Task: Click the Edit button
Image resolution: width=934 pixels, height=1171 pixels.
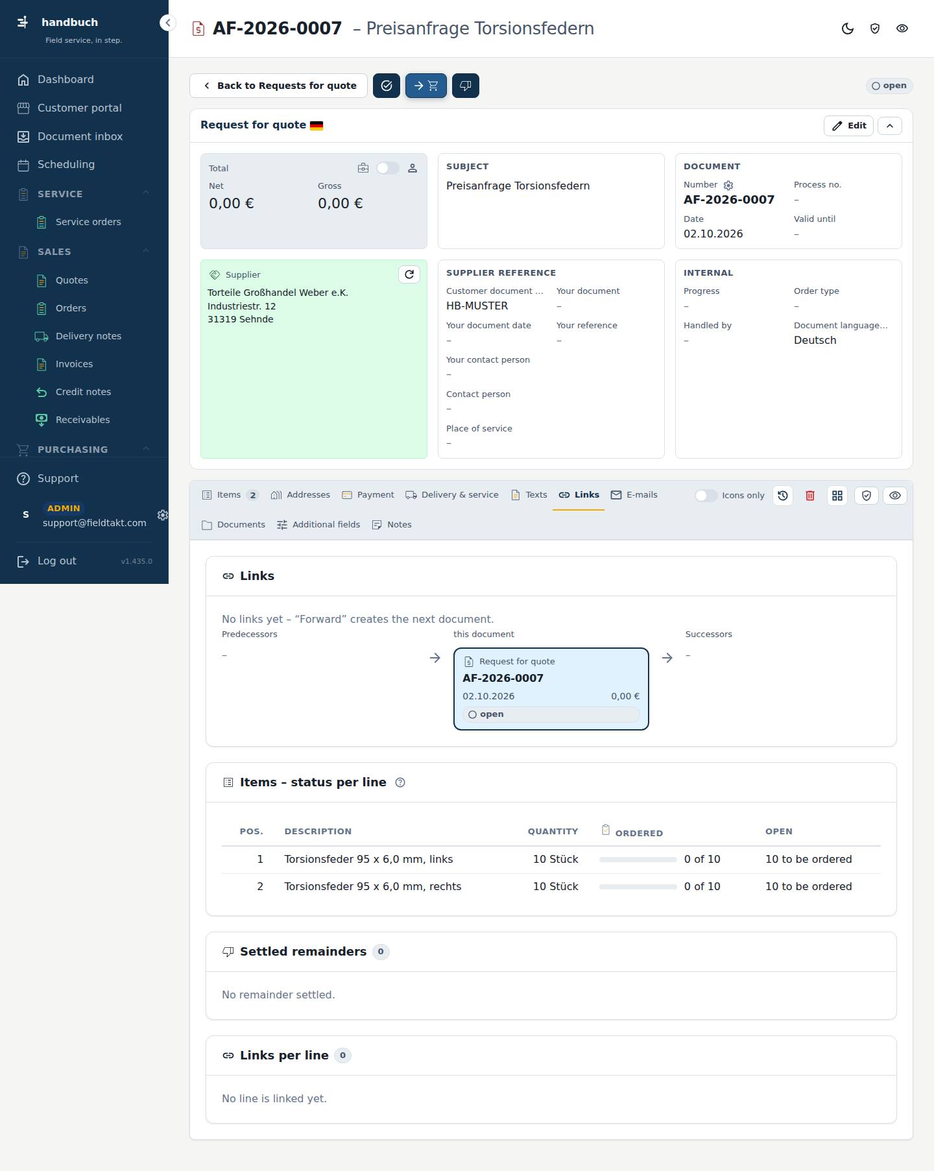Action: click(x=848, y=126)
